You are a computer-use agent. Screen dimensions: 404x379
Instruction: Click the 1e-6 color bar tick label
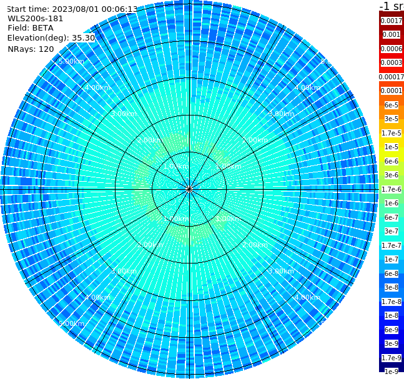click(x=392, y=203)
